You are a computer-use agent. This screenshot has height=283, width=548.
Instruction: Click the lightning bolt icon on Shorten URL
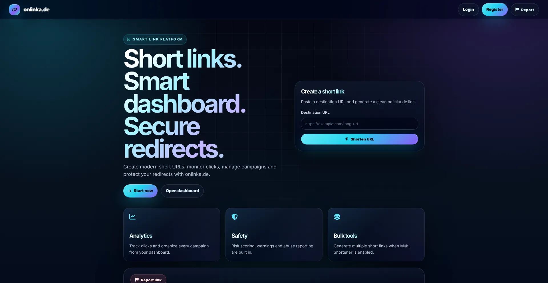pos(347,139)
